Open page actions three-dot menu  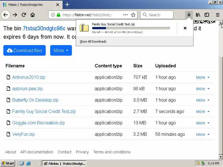(x=125, y=15)
